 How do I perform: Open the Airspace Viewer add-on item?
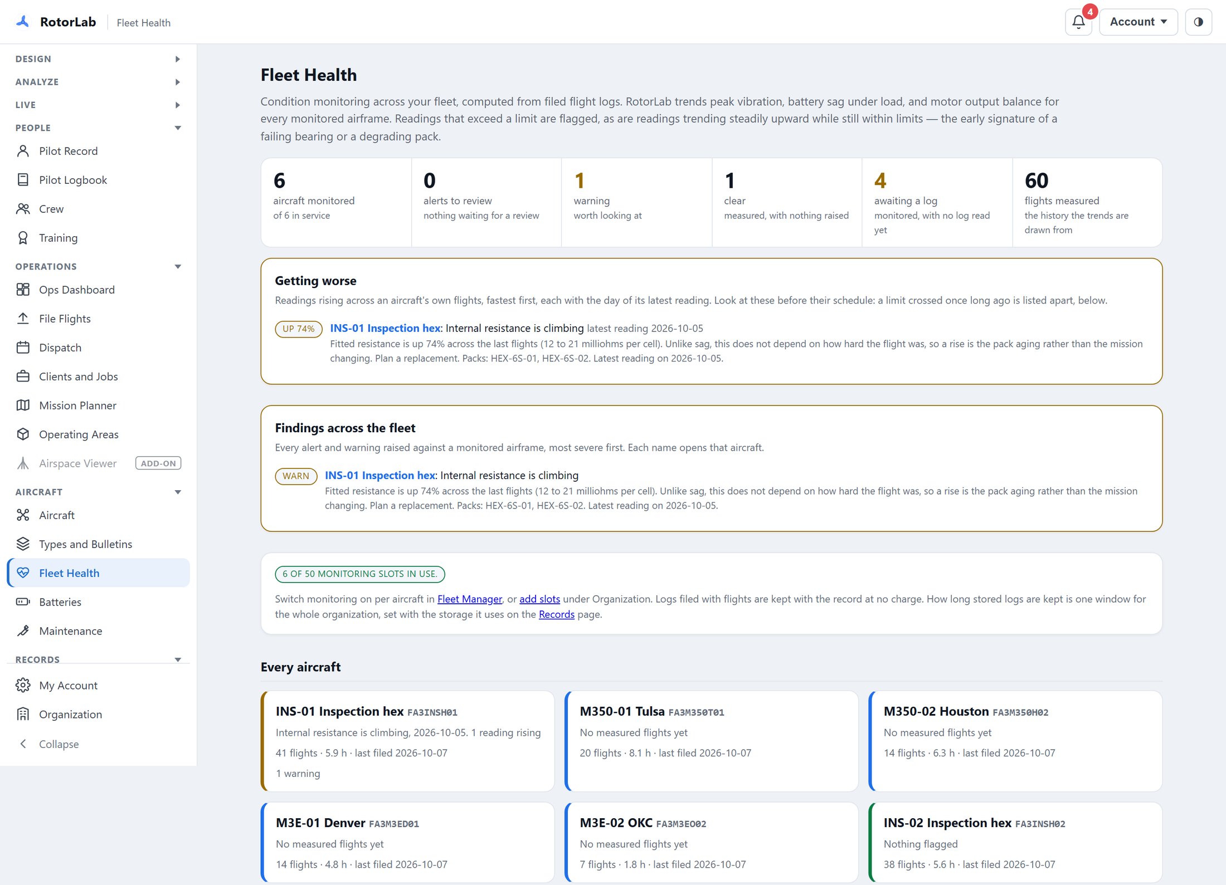coord(99,463)
